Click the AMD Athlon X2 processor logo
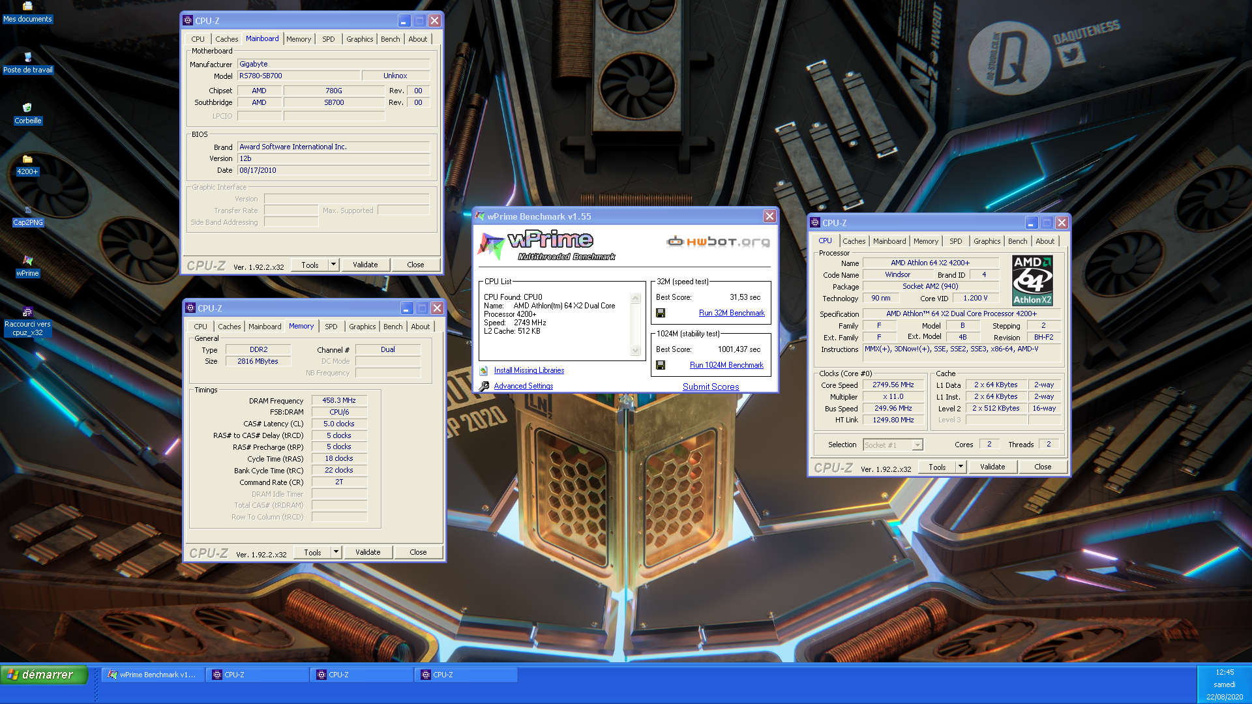 (x=1032, y=280)
